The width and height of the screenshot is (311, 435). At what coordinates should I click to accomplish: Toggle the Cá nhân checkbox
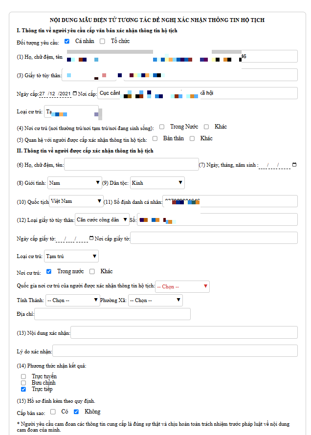pyautogui.click(x=67, y=42)
